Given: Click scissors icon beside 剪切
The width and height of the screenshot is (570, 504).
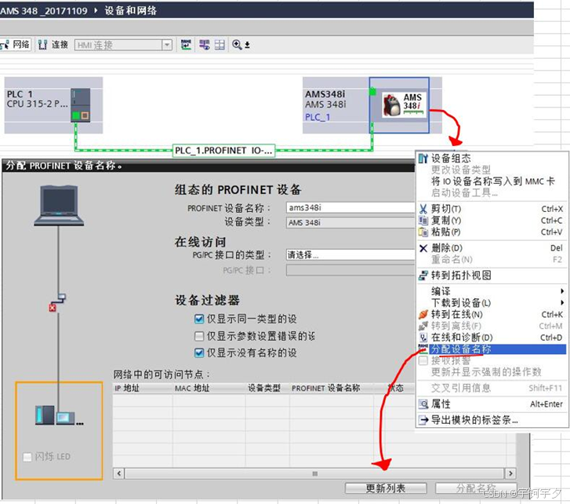Looking at the screenshot, I should point(423,209).
